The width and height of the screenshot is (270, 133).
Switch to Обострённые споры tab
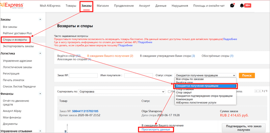click(x=217, y=56)
